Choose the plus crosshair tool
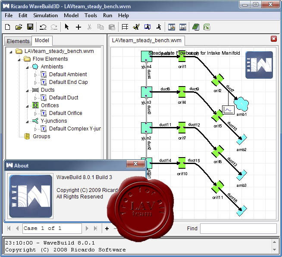This screenshot has height=257, width=282. 78,27
